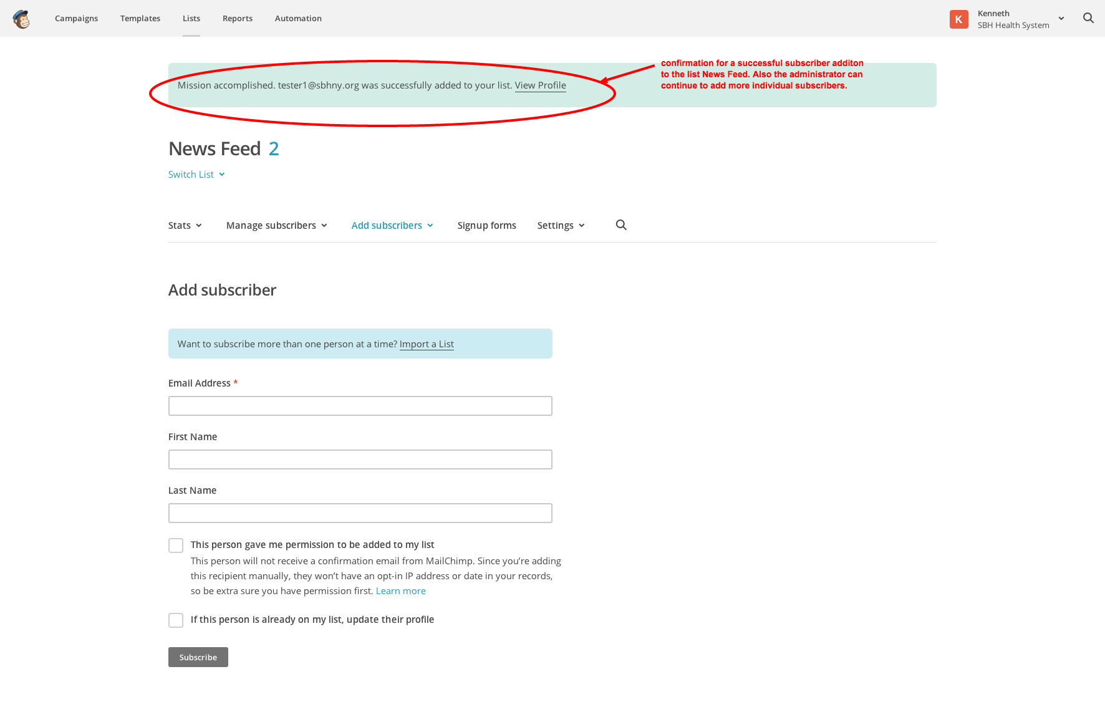Focus the Email Address input field
The height and width of the screenshot is (707, 1105).
tap(360, 406)
